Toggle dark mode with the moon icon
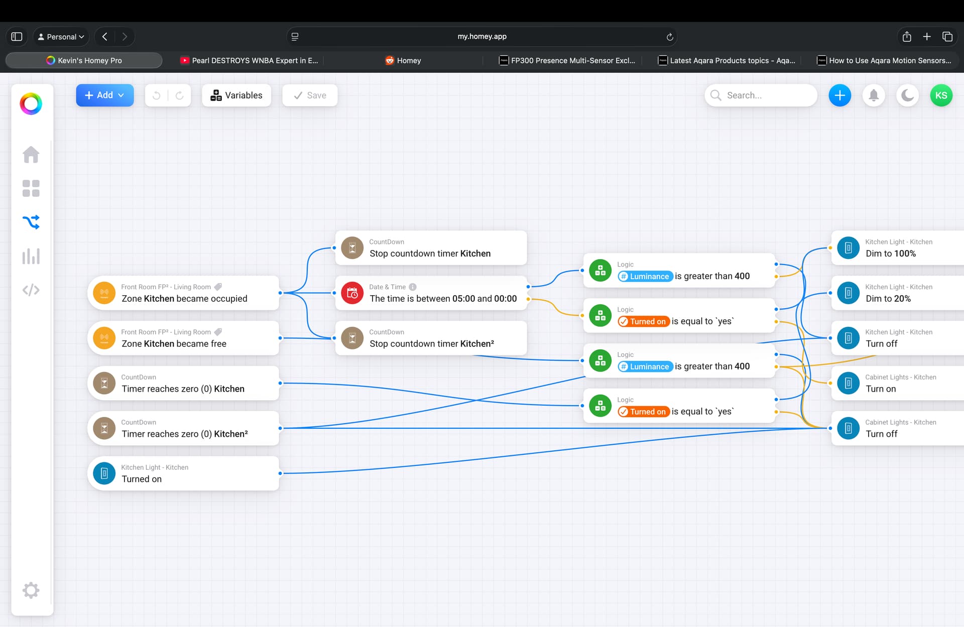 [907, 95]
